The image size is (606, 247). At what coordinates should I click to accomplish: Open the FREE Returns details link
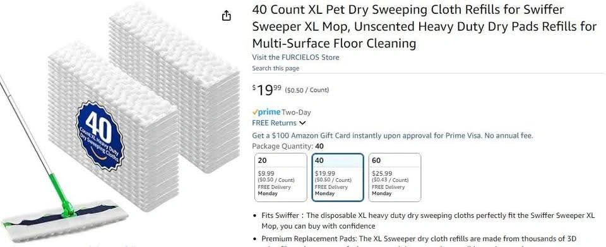tap(275, 123)
